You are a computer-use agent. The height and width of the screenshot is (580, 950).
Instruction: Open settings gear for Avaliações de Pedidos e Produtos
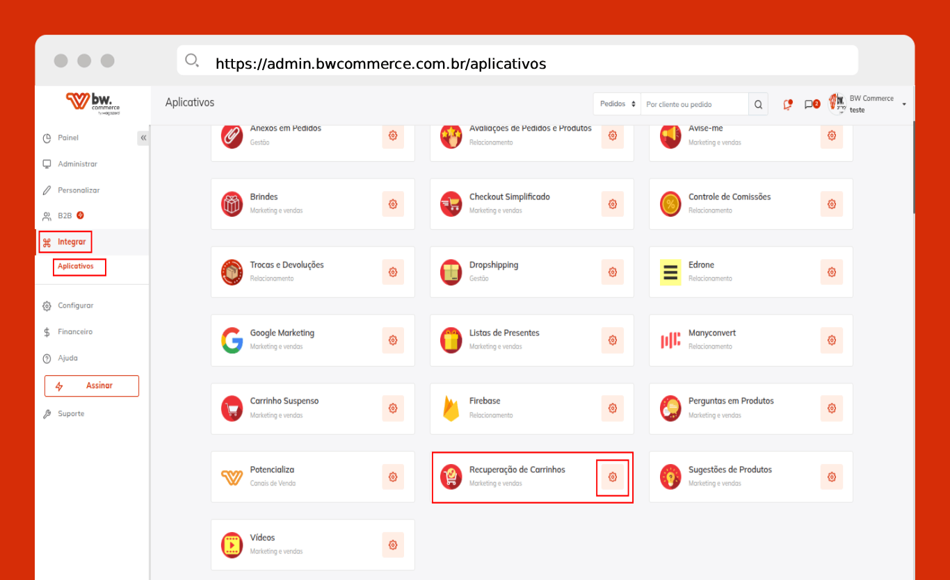pos(613,136)
